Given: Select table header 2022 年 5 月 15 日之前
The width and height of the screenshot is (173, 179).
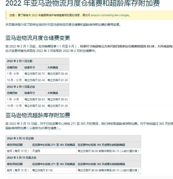Looking at the screenshot, I should [73, 139].
